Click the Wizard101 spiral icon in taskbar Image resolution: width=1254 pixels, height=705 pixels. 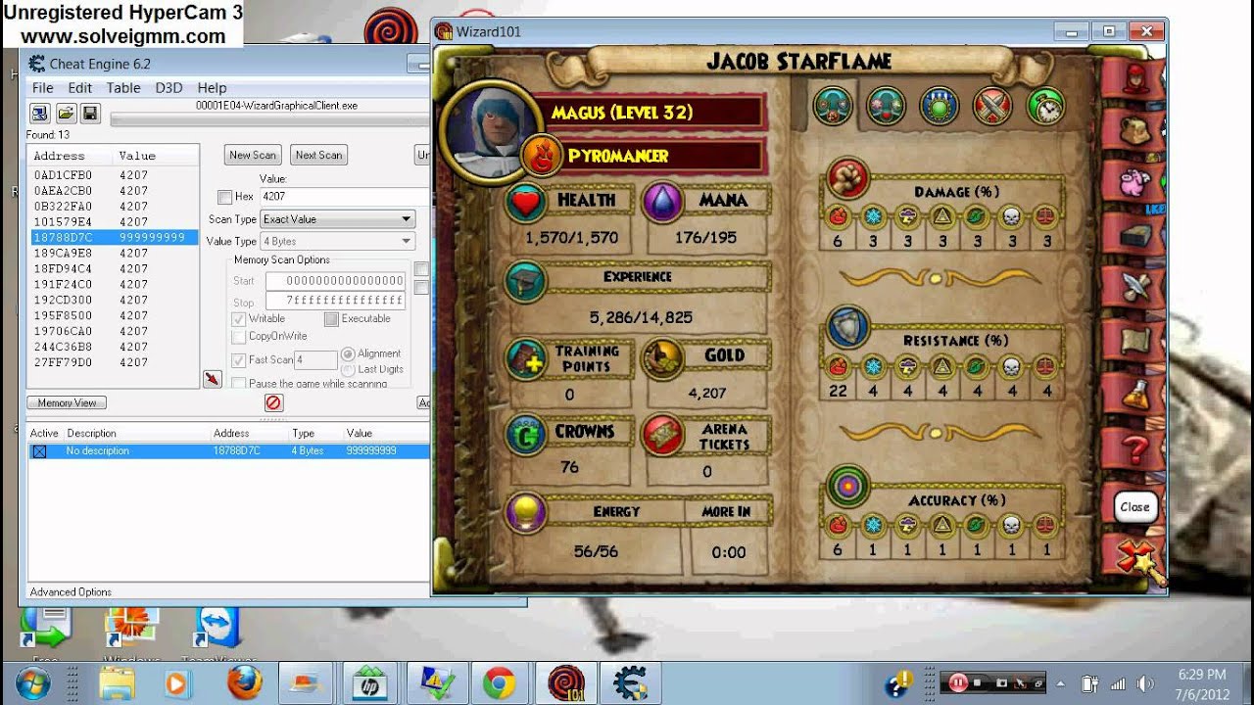tap(564, 682)
